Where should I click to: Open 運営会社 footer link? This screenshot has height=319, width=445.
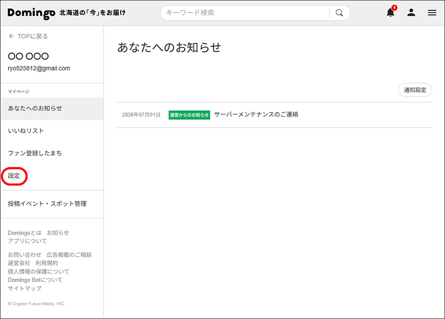19,263
